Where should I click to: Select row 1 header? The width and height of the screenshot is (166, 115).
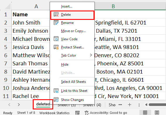(x=6, y=15)
